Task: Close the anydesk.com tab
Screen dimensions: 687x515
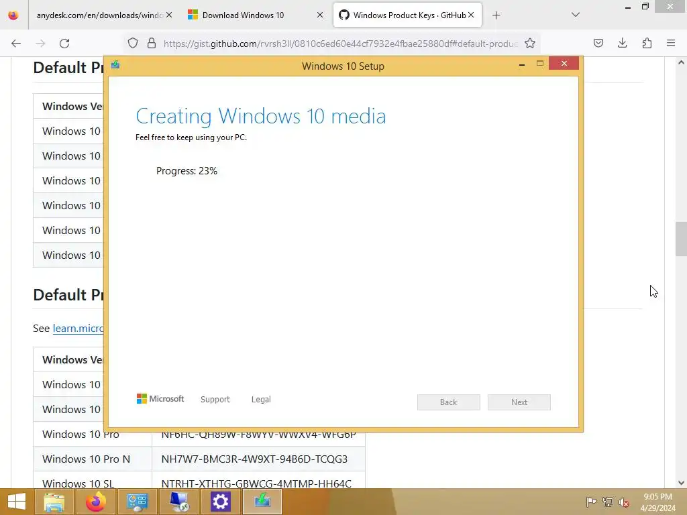Action: coord(169,15)
